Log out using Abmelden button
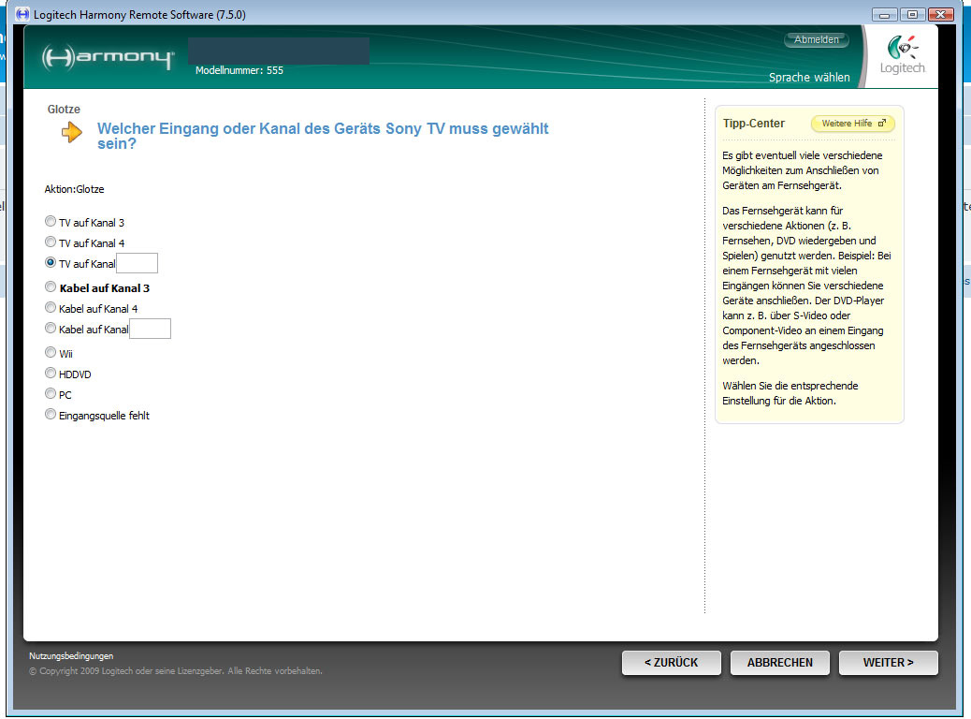971x719 pixels. tap(817, 39)
